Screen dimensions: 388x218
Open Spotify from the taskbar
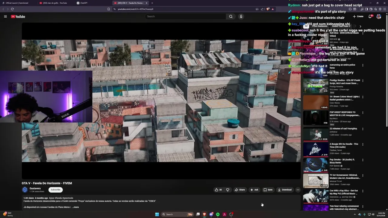(x=218, y=214)
